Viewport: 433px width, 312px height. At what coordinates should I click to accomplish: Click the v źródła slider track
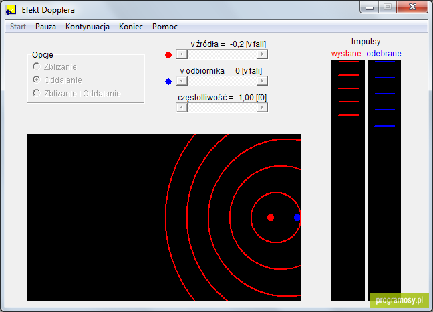click(222, 54)
